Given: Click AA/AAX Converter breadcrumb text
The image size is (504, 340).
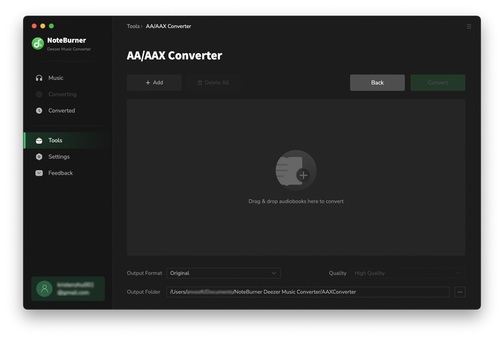Looking at the screenshot, I should click(x=168, y=27).
